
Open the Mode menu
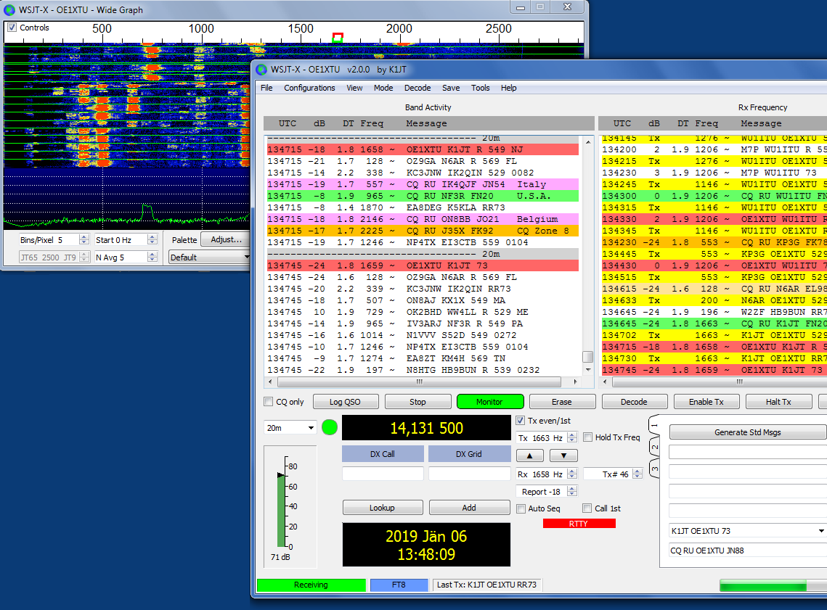(x=383, y=88)
